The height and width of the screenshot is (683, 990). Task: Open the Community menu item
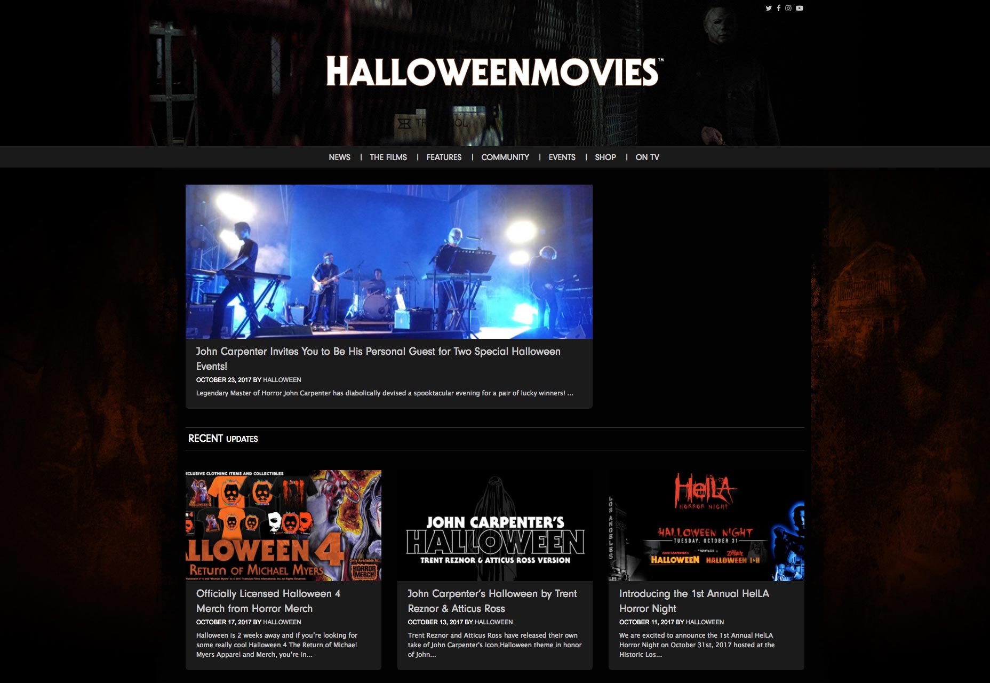tap(505, 157)
